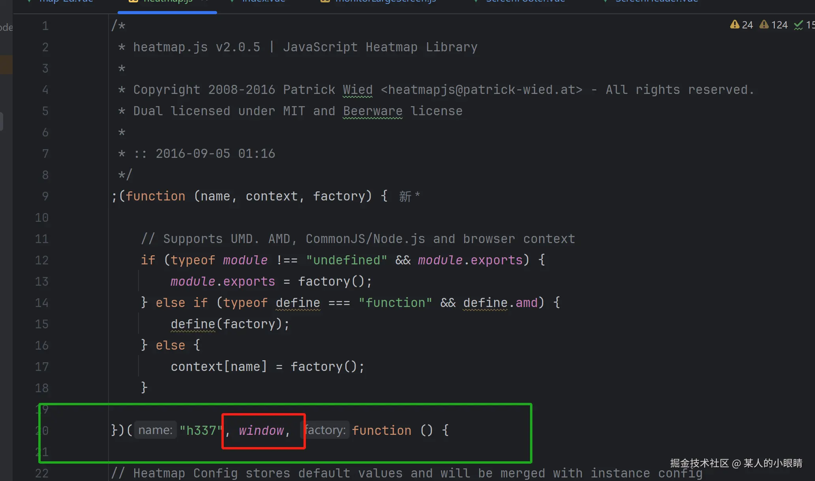The width and height of the screenshot is (815, 481).
Task: Click the "h337" string literal
Action: 200,430
